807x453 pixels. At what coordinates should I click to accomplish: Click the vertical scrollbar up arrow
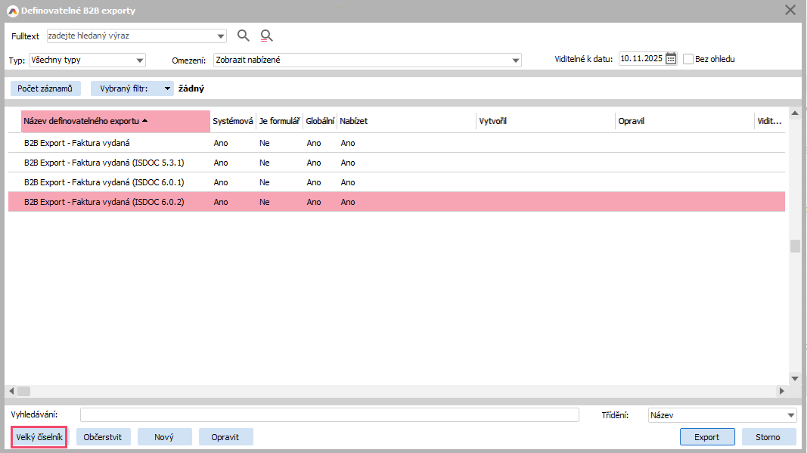click(795, 113)
